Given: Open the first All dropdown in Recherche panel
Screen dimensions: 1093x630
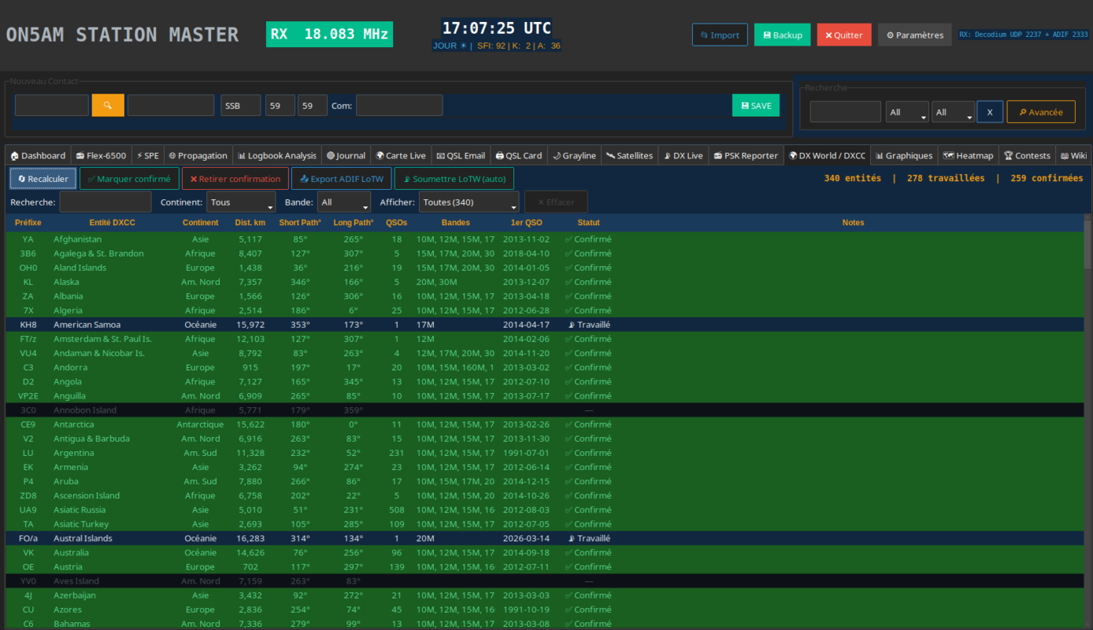Looking at the screenshot, I should tap(907, 112).
